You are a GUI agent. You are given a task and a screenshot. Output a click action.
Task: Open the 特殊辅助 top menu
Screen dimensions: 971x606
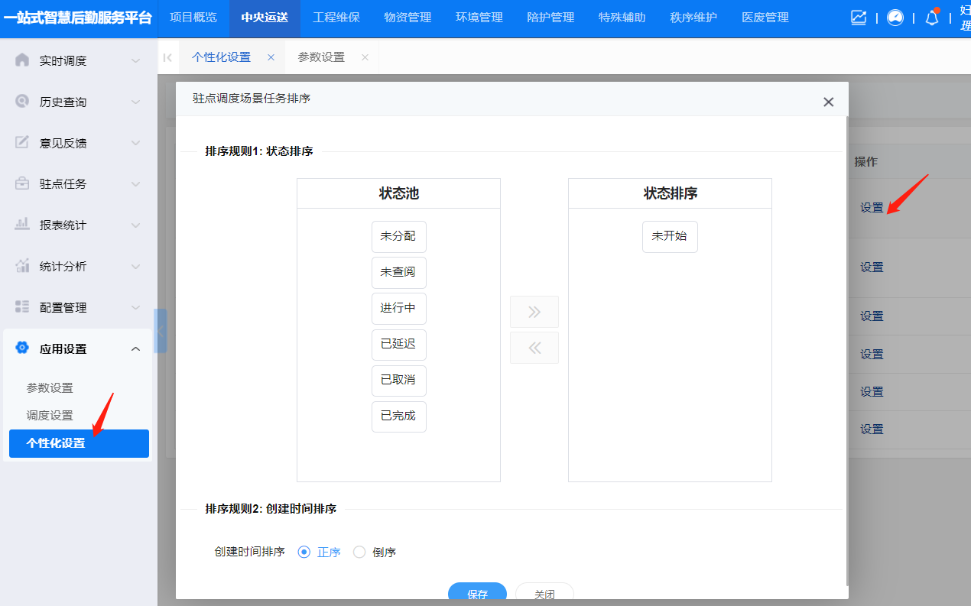622,18
